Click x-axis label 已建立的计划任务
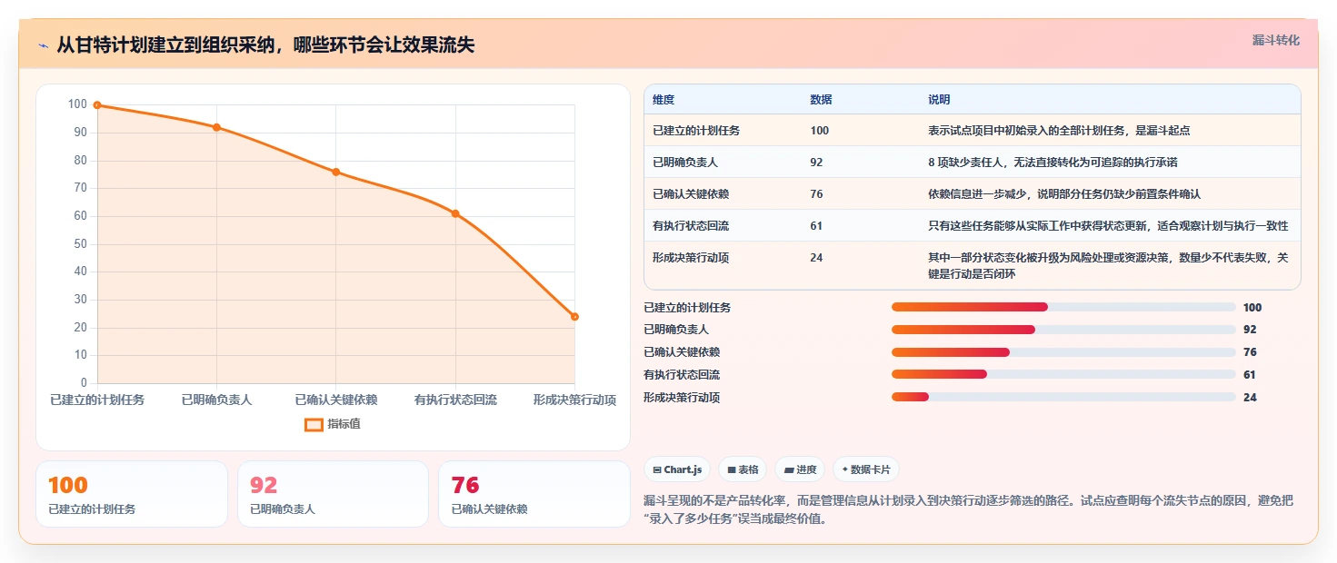Image resolution: width=1337 pixels, height=563 pixels. pyautogui.click(x=97, y=400)
